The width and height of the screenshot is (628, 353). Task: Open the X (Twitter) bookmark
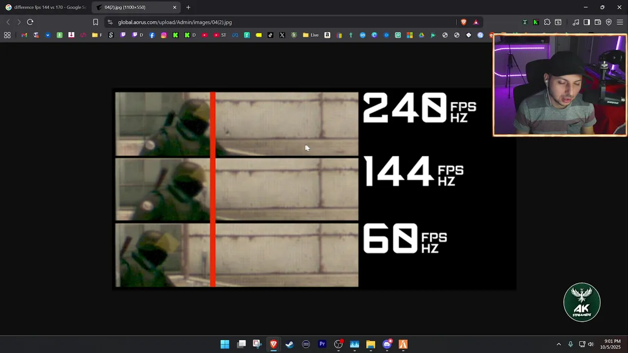tap(282, 35)
